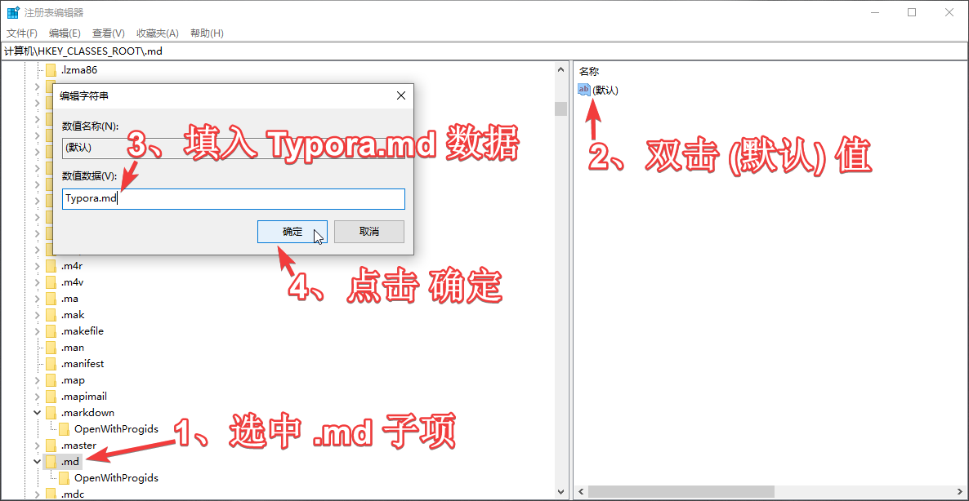Select the .manifest key
969x501 pixels.
[83, 363]
